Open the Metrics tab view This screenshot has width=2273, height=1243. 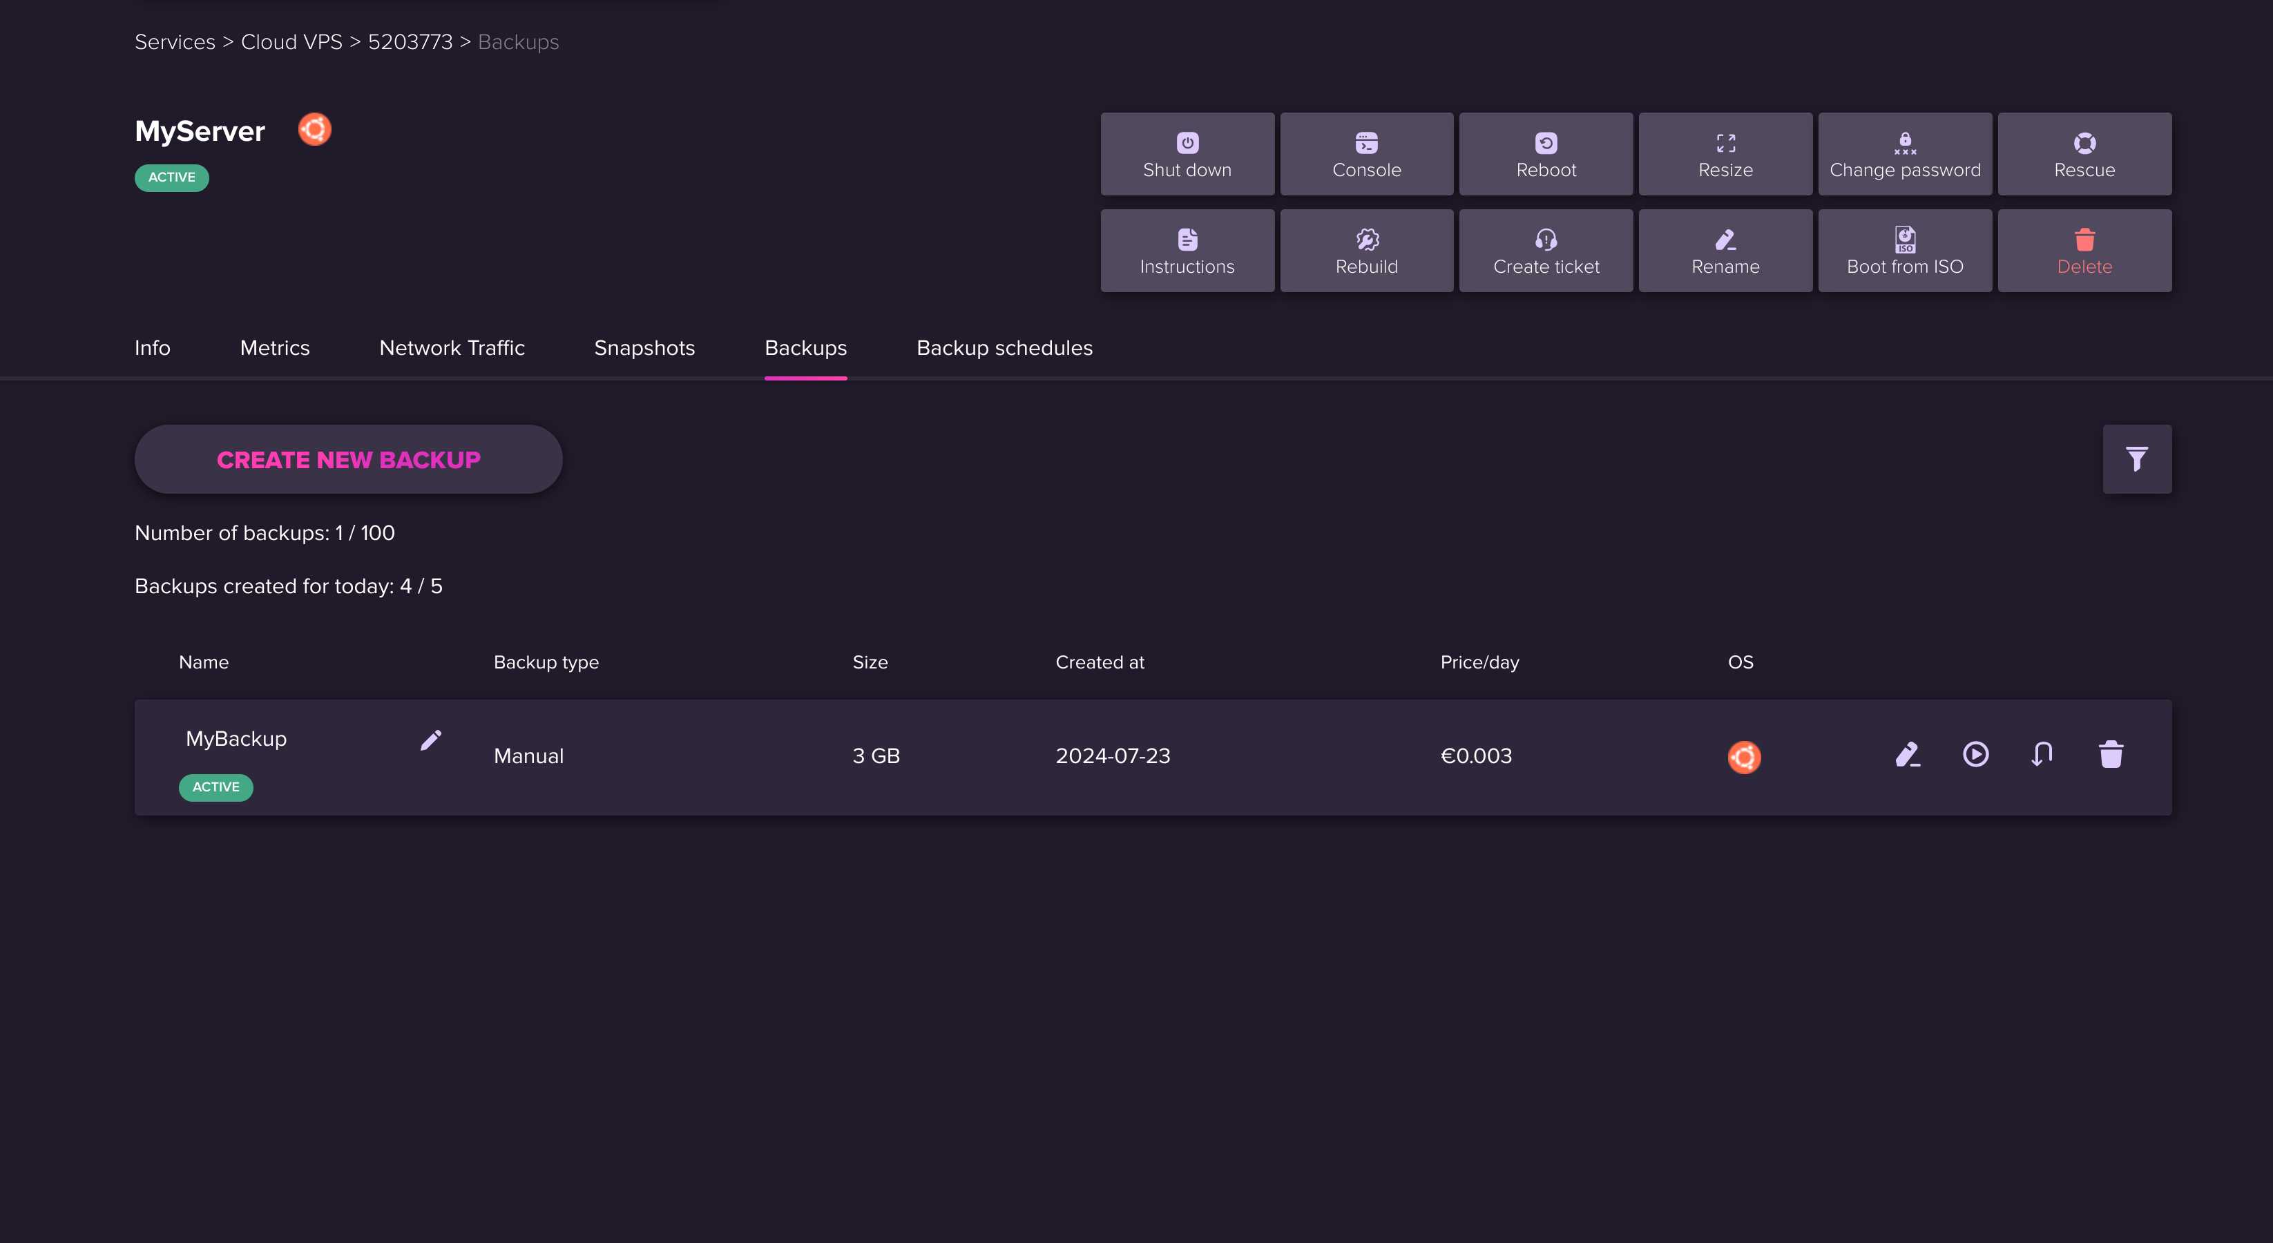click(x=274, y=347)
